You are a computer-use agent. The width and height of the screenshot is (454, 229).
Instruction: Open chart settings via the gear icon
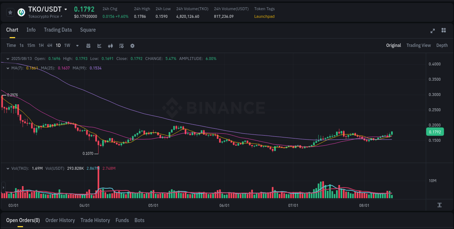(132, 46)
